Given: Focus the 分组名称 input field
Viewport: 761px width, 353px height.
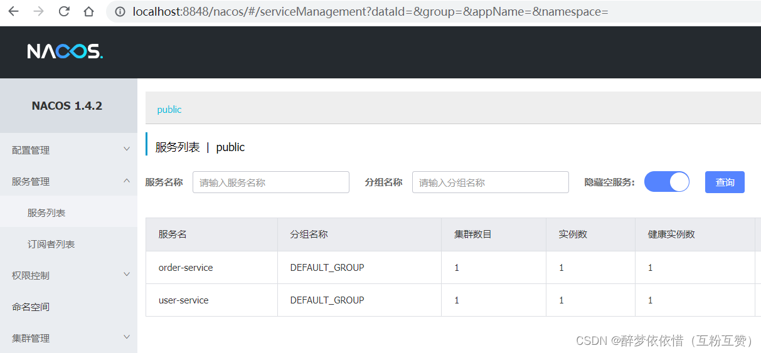Looking at the screenshot, I should coord(491,182).
